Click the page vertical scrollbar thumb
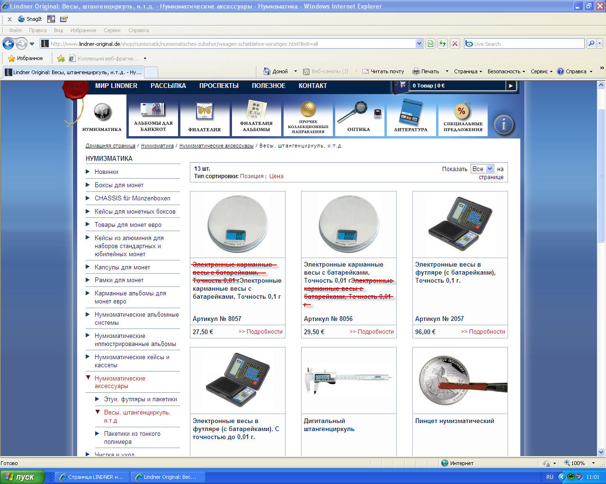606x484 pixels. (601, 175)
